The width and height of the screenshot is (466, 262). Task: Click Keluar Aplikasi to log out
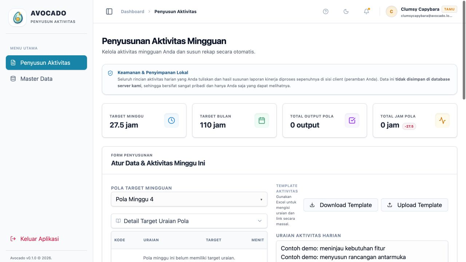[35, 239]
